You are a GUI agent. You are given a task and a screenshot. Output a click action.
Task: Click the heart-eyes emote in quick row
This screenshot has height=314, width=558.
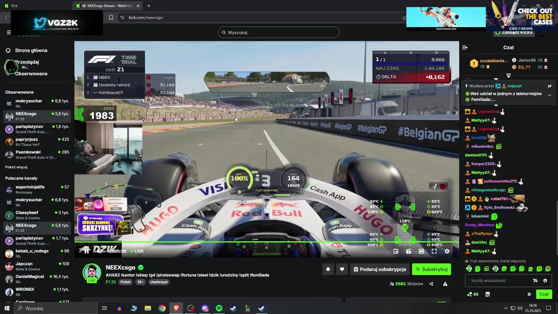pyautogui.click(x=548, y=269)
